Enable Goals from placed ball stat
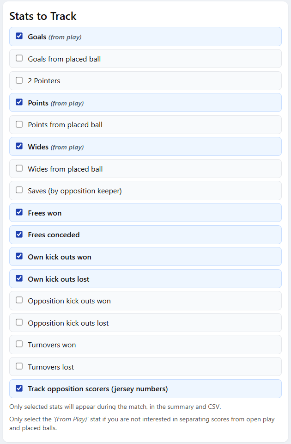Image resolution: width=291 pixels, height=444 pixels. [x=19, y=58]
